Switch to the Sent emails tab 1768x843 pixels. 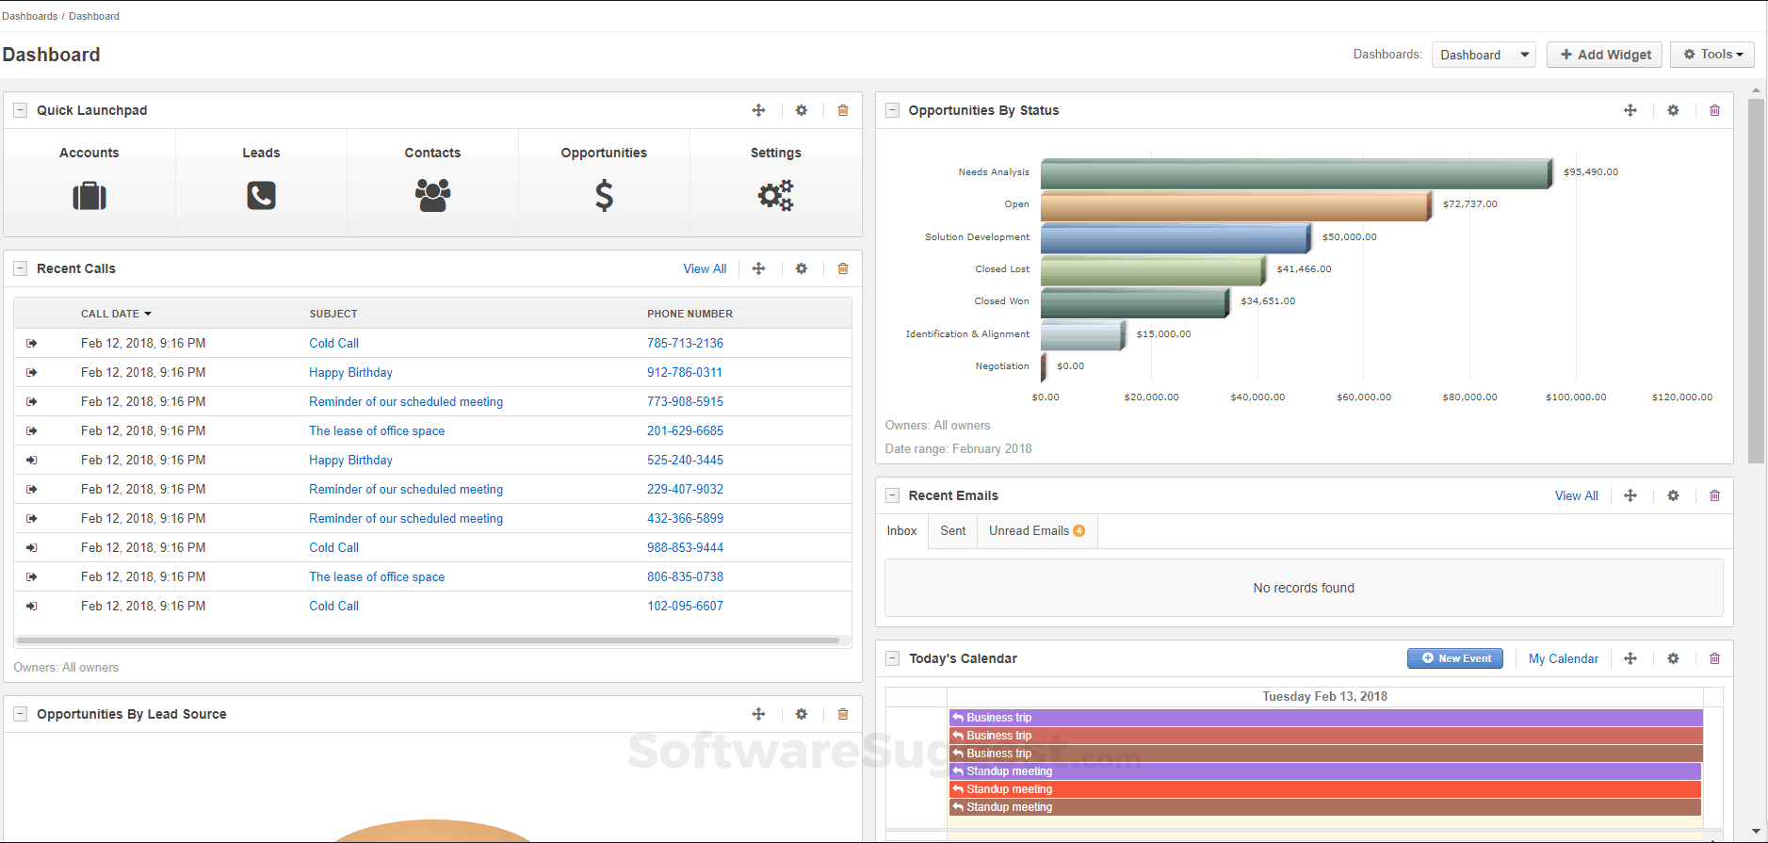point(952,531)
